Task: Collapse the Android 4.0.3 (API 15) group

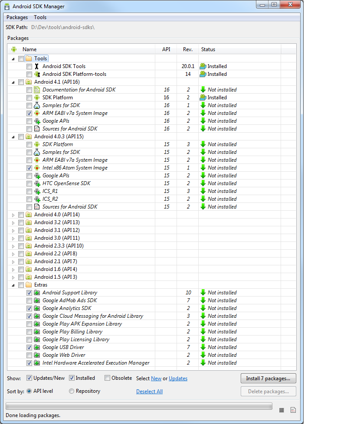Action: (13, 137)
